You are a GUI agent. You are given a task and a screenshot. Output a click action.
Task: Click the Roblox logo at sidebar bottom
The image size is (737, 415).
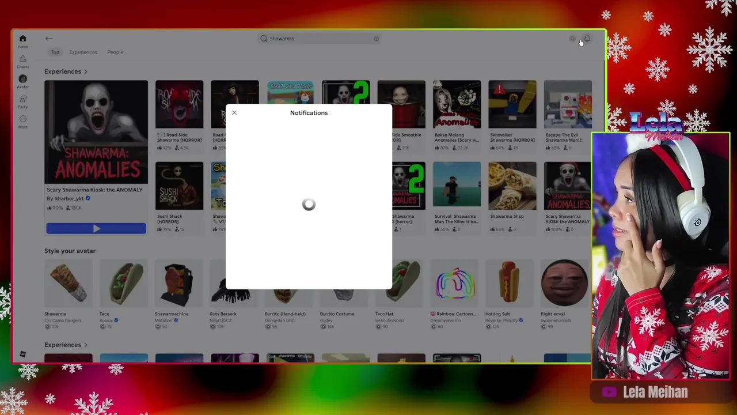tap(22, 354)
